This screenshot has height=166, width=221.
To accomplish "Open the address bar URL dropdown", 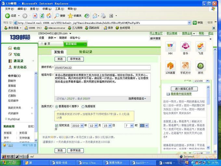I will 189,22.
